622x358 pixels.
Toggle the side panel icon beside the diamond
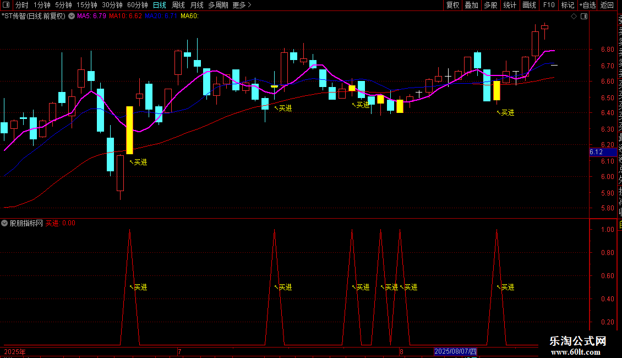point(584,17)
